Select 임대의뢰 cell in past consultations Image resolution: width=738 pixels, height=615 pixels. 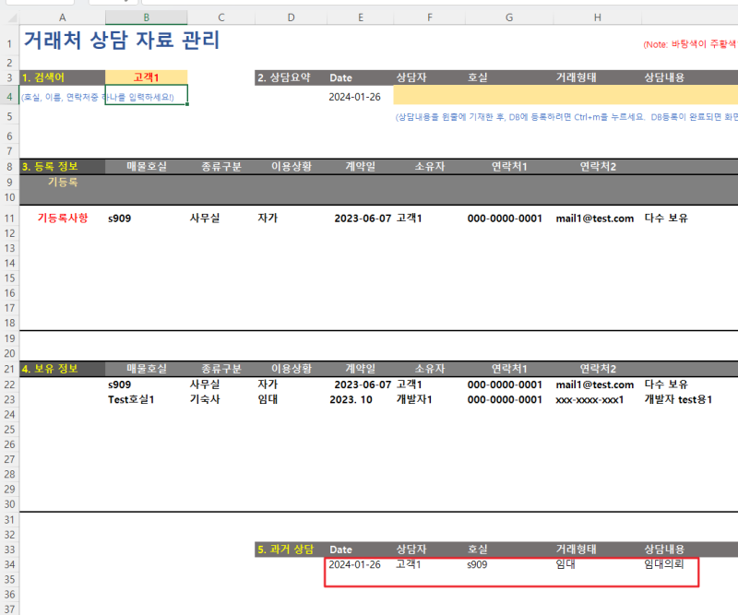pyautogui.click(x=663, y=563)
